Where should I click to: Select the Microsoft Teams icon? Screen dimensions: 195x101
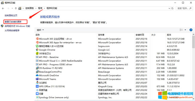[x=37, y=79]
